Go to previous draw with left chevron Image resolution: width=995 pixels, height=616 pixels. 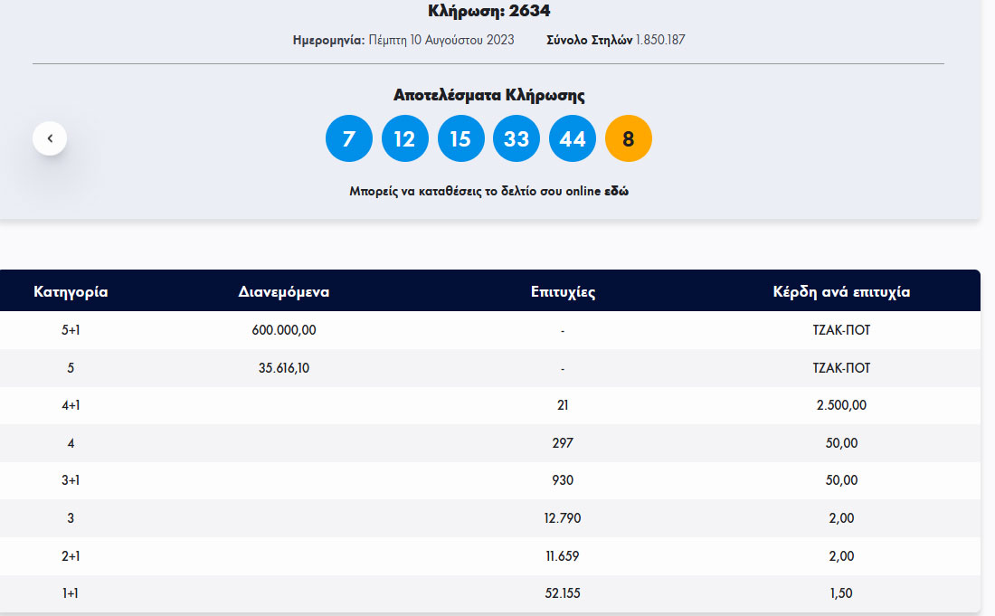pyautogui.click(x=50, y=138)
